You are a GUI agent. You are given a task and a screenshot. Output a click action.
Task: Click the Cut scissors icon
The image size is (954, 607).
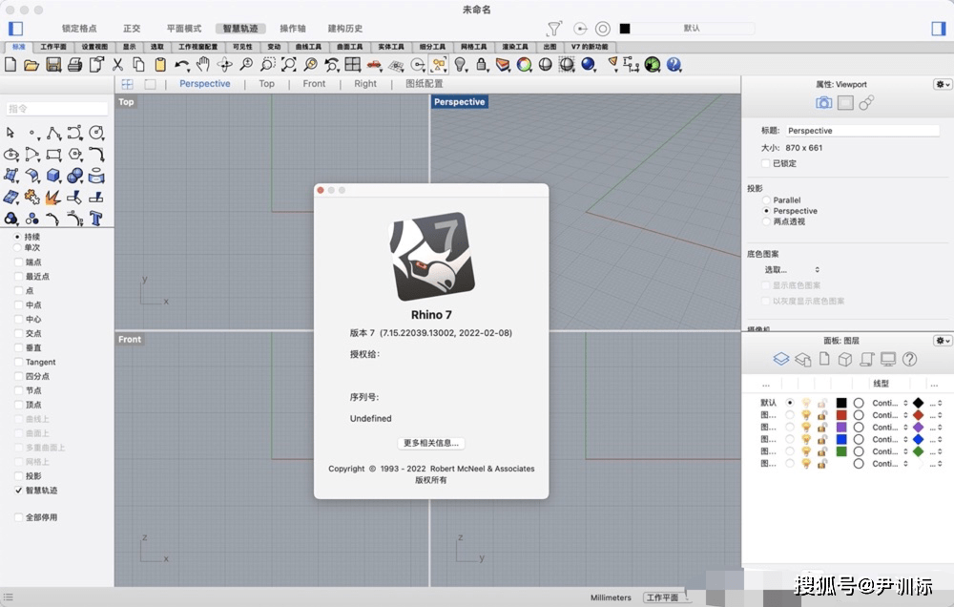[118, 65]
